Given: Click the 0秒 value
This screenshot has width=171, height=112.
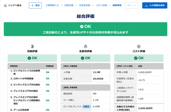Looking at the screenshot, I should click(95, 94).
